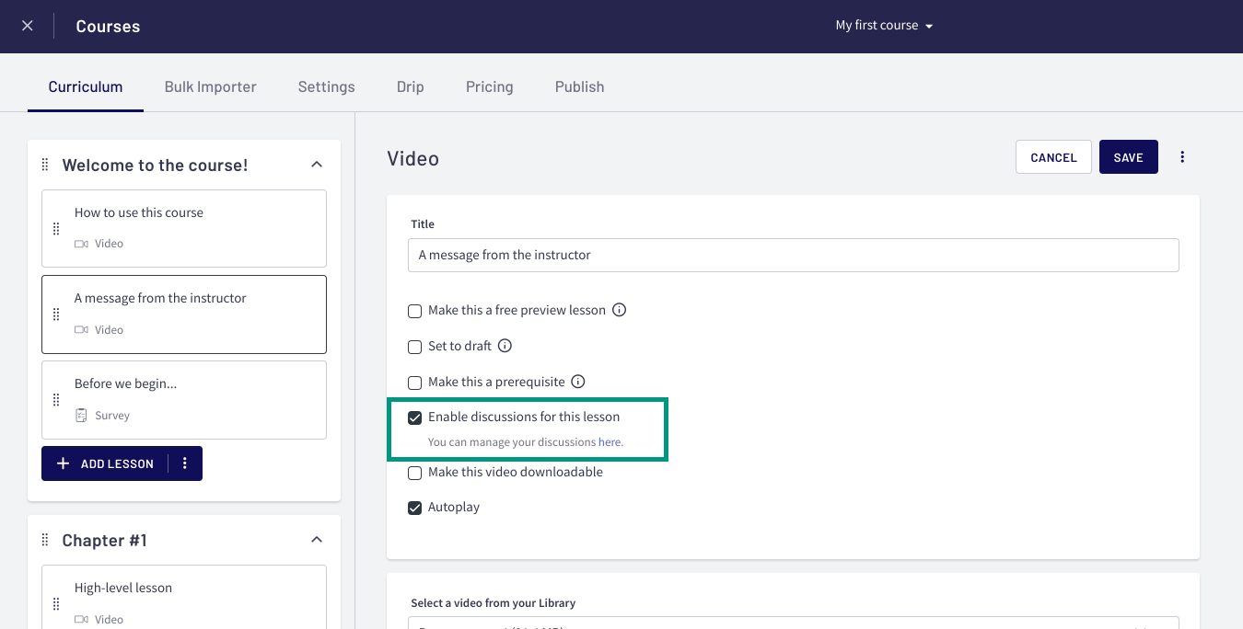
Task: Tick the Make this video downloadable checkbox
Action: 415,473
